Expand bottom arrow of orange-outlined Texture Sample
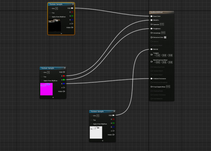 (x=61, y=34)
